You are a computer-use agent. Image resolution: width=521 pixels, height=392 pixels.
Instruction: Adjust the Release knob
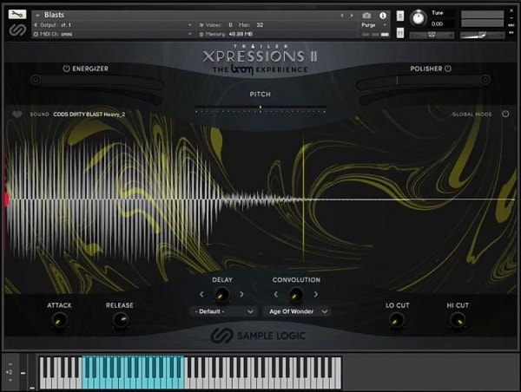click(x=120, y=320)
